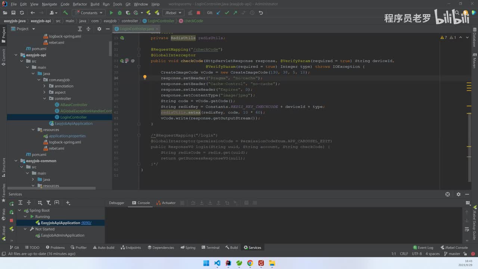Click the Git update project arrow

tap(218, 13)
